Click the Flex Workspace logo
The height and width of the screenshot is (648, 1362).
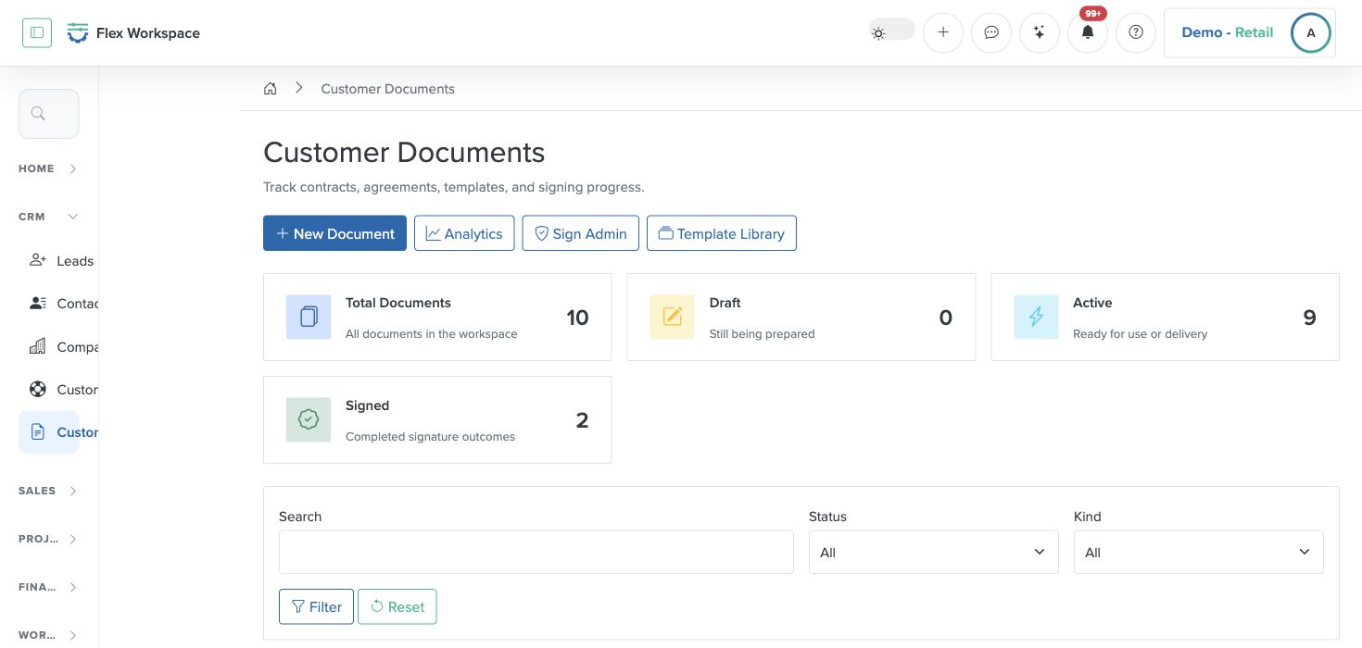pos(133,33)
